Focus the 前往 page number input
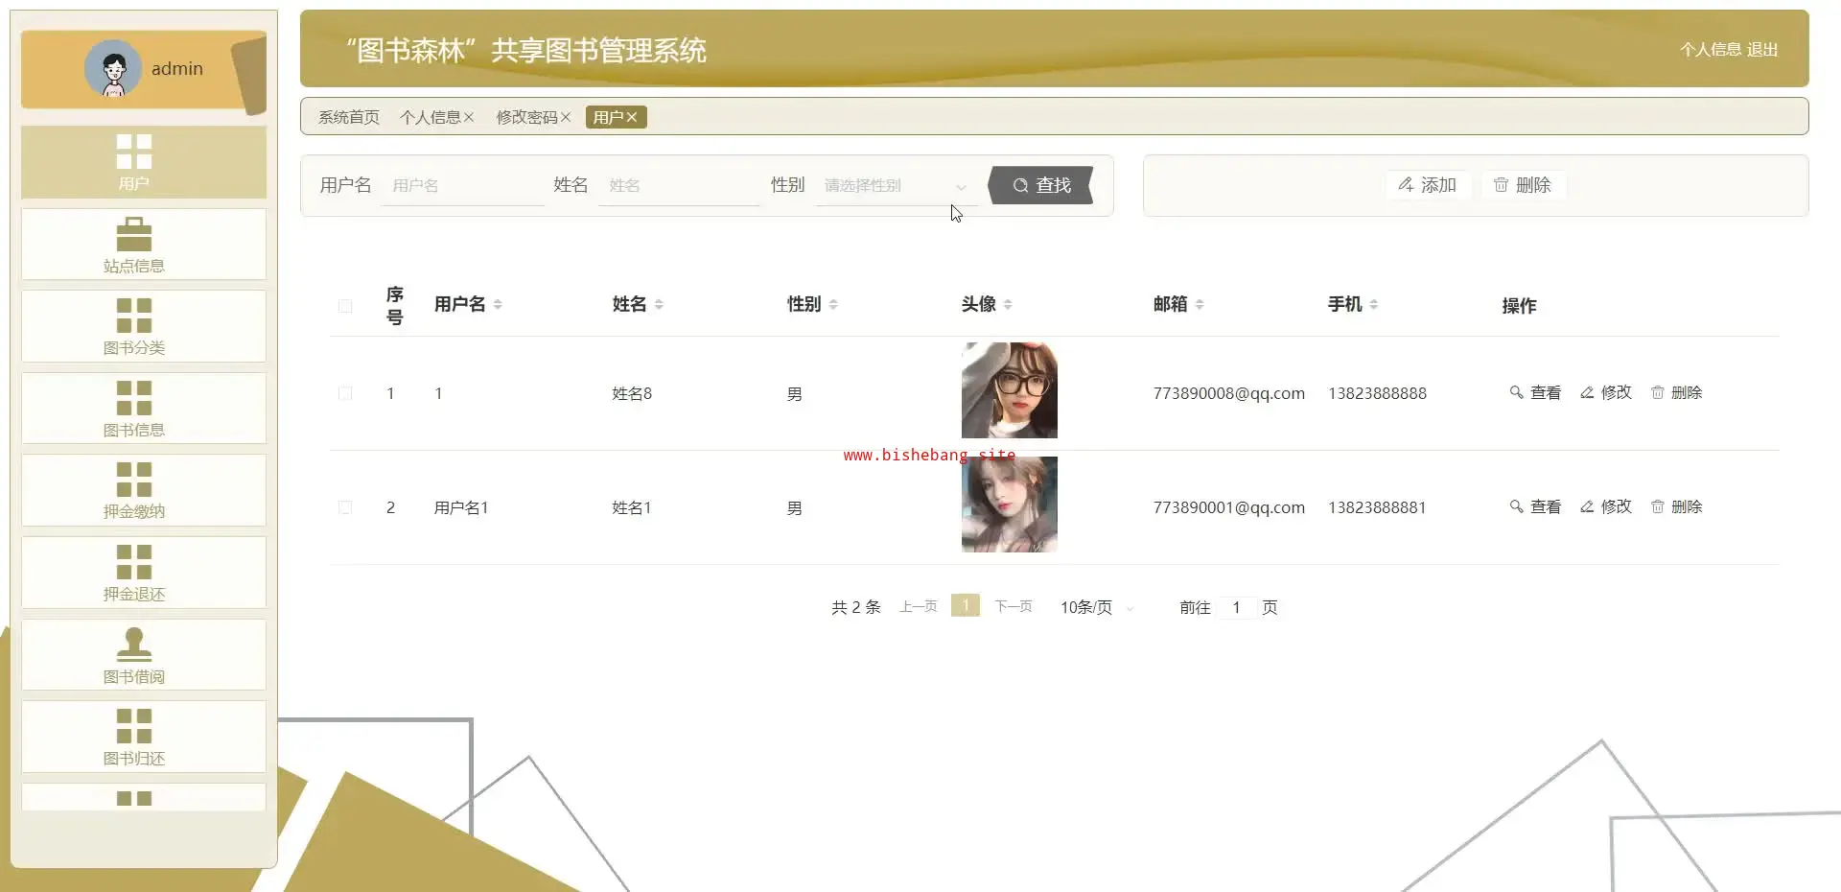Viewport: 1841px width, 892px height. (x=1237, y=607)
